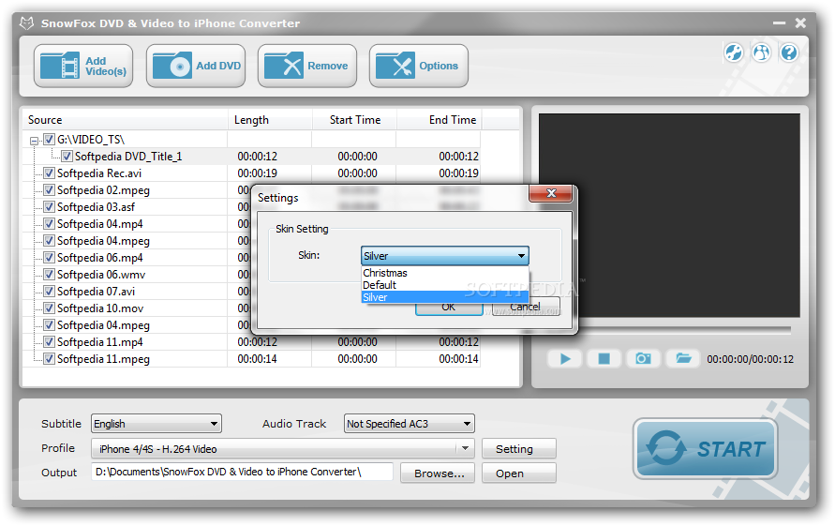This screenshot has height=526, width=835.
Task: Collapse the G:\VIDEO_TS\ tree node
Action: pyautogui.click(x=34, y=141)
